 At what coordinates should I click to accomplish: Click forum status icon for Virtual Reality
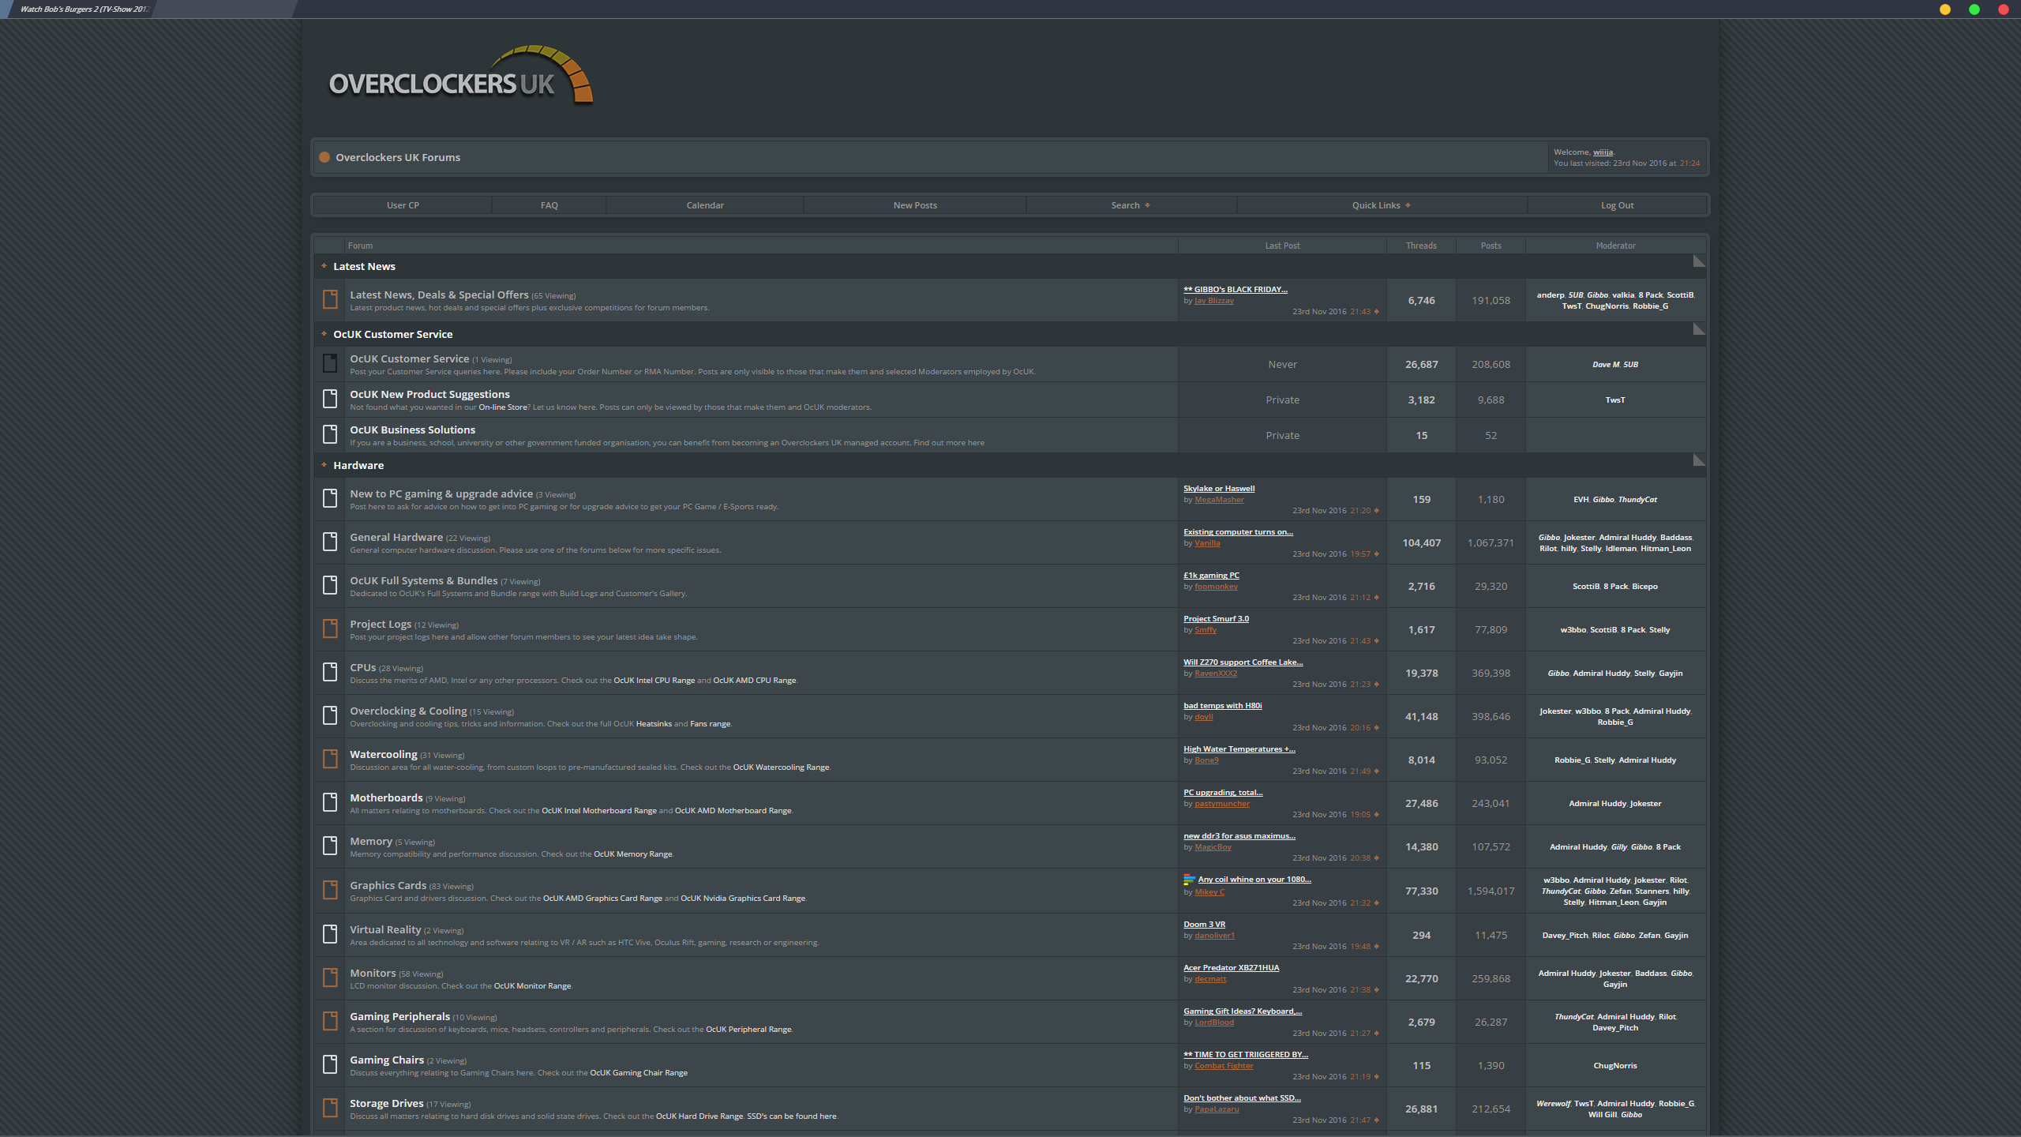(x=330, y=934)
